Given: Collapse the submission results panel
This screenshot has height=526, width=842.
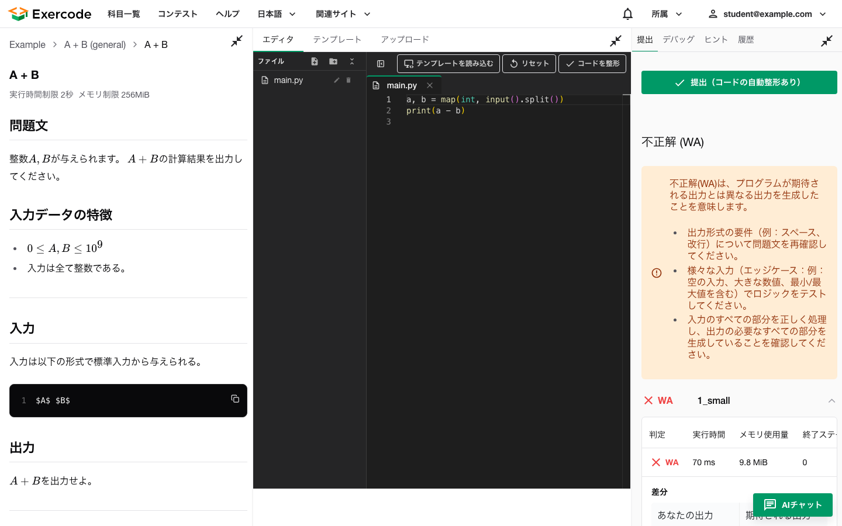Looking at the screenshot, I should coord(827,41).
